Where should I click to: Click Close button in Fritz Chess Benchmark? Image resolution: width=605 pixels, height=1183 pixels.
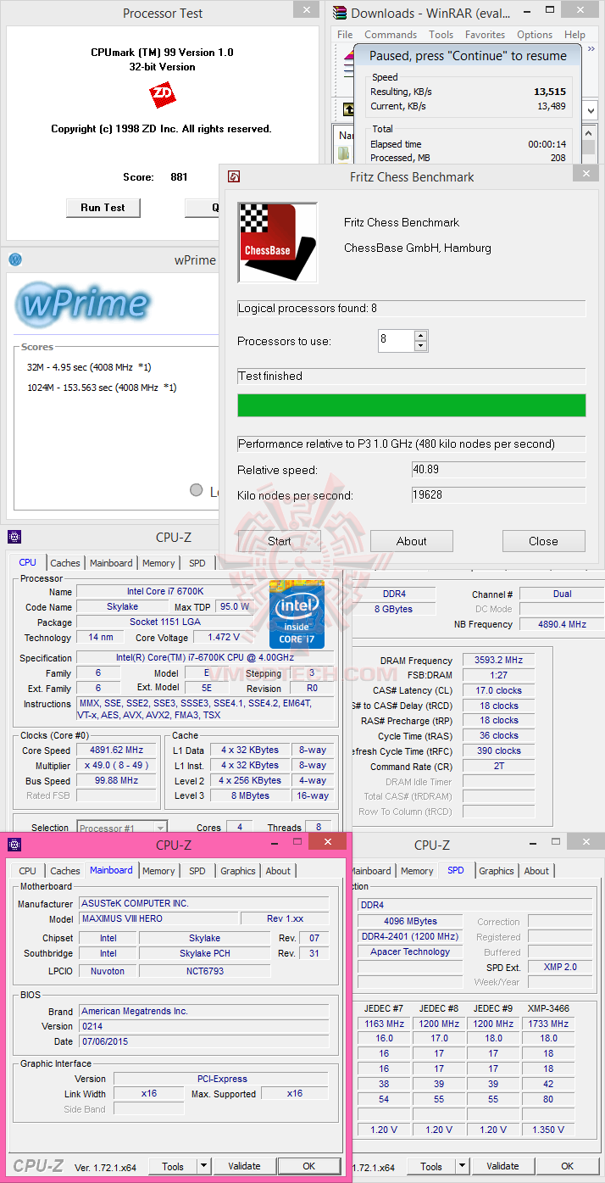543,541
